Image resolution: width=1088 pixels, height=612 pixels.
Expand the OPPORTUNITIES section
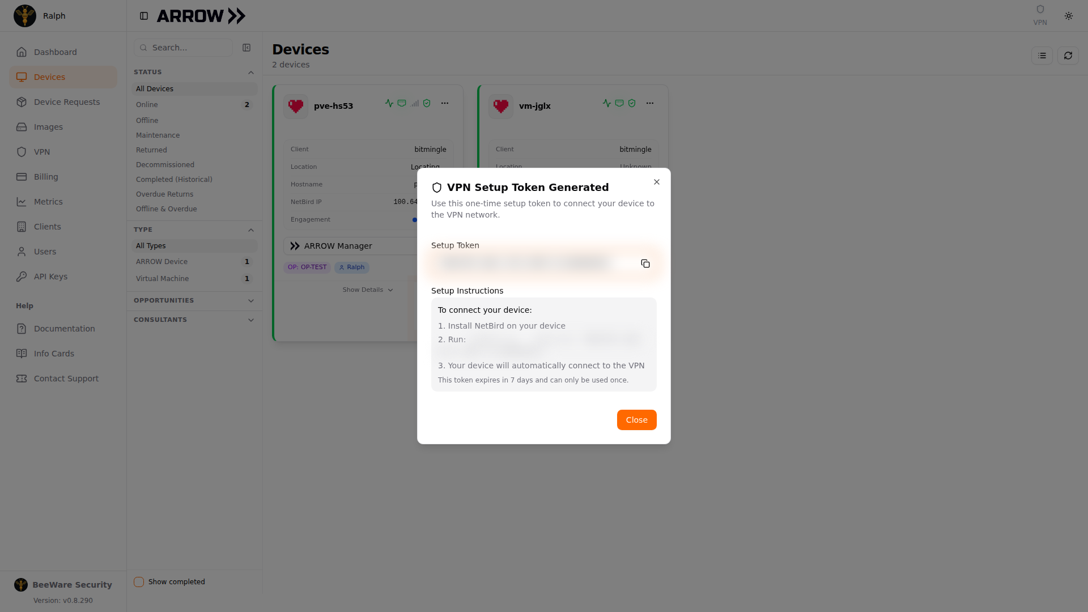pos(194,301)
